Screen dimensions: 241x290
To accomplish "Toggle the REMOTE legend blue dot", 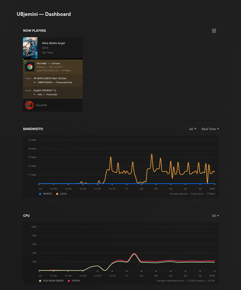I will pyautogui.click(x=40, y=194).
